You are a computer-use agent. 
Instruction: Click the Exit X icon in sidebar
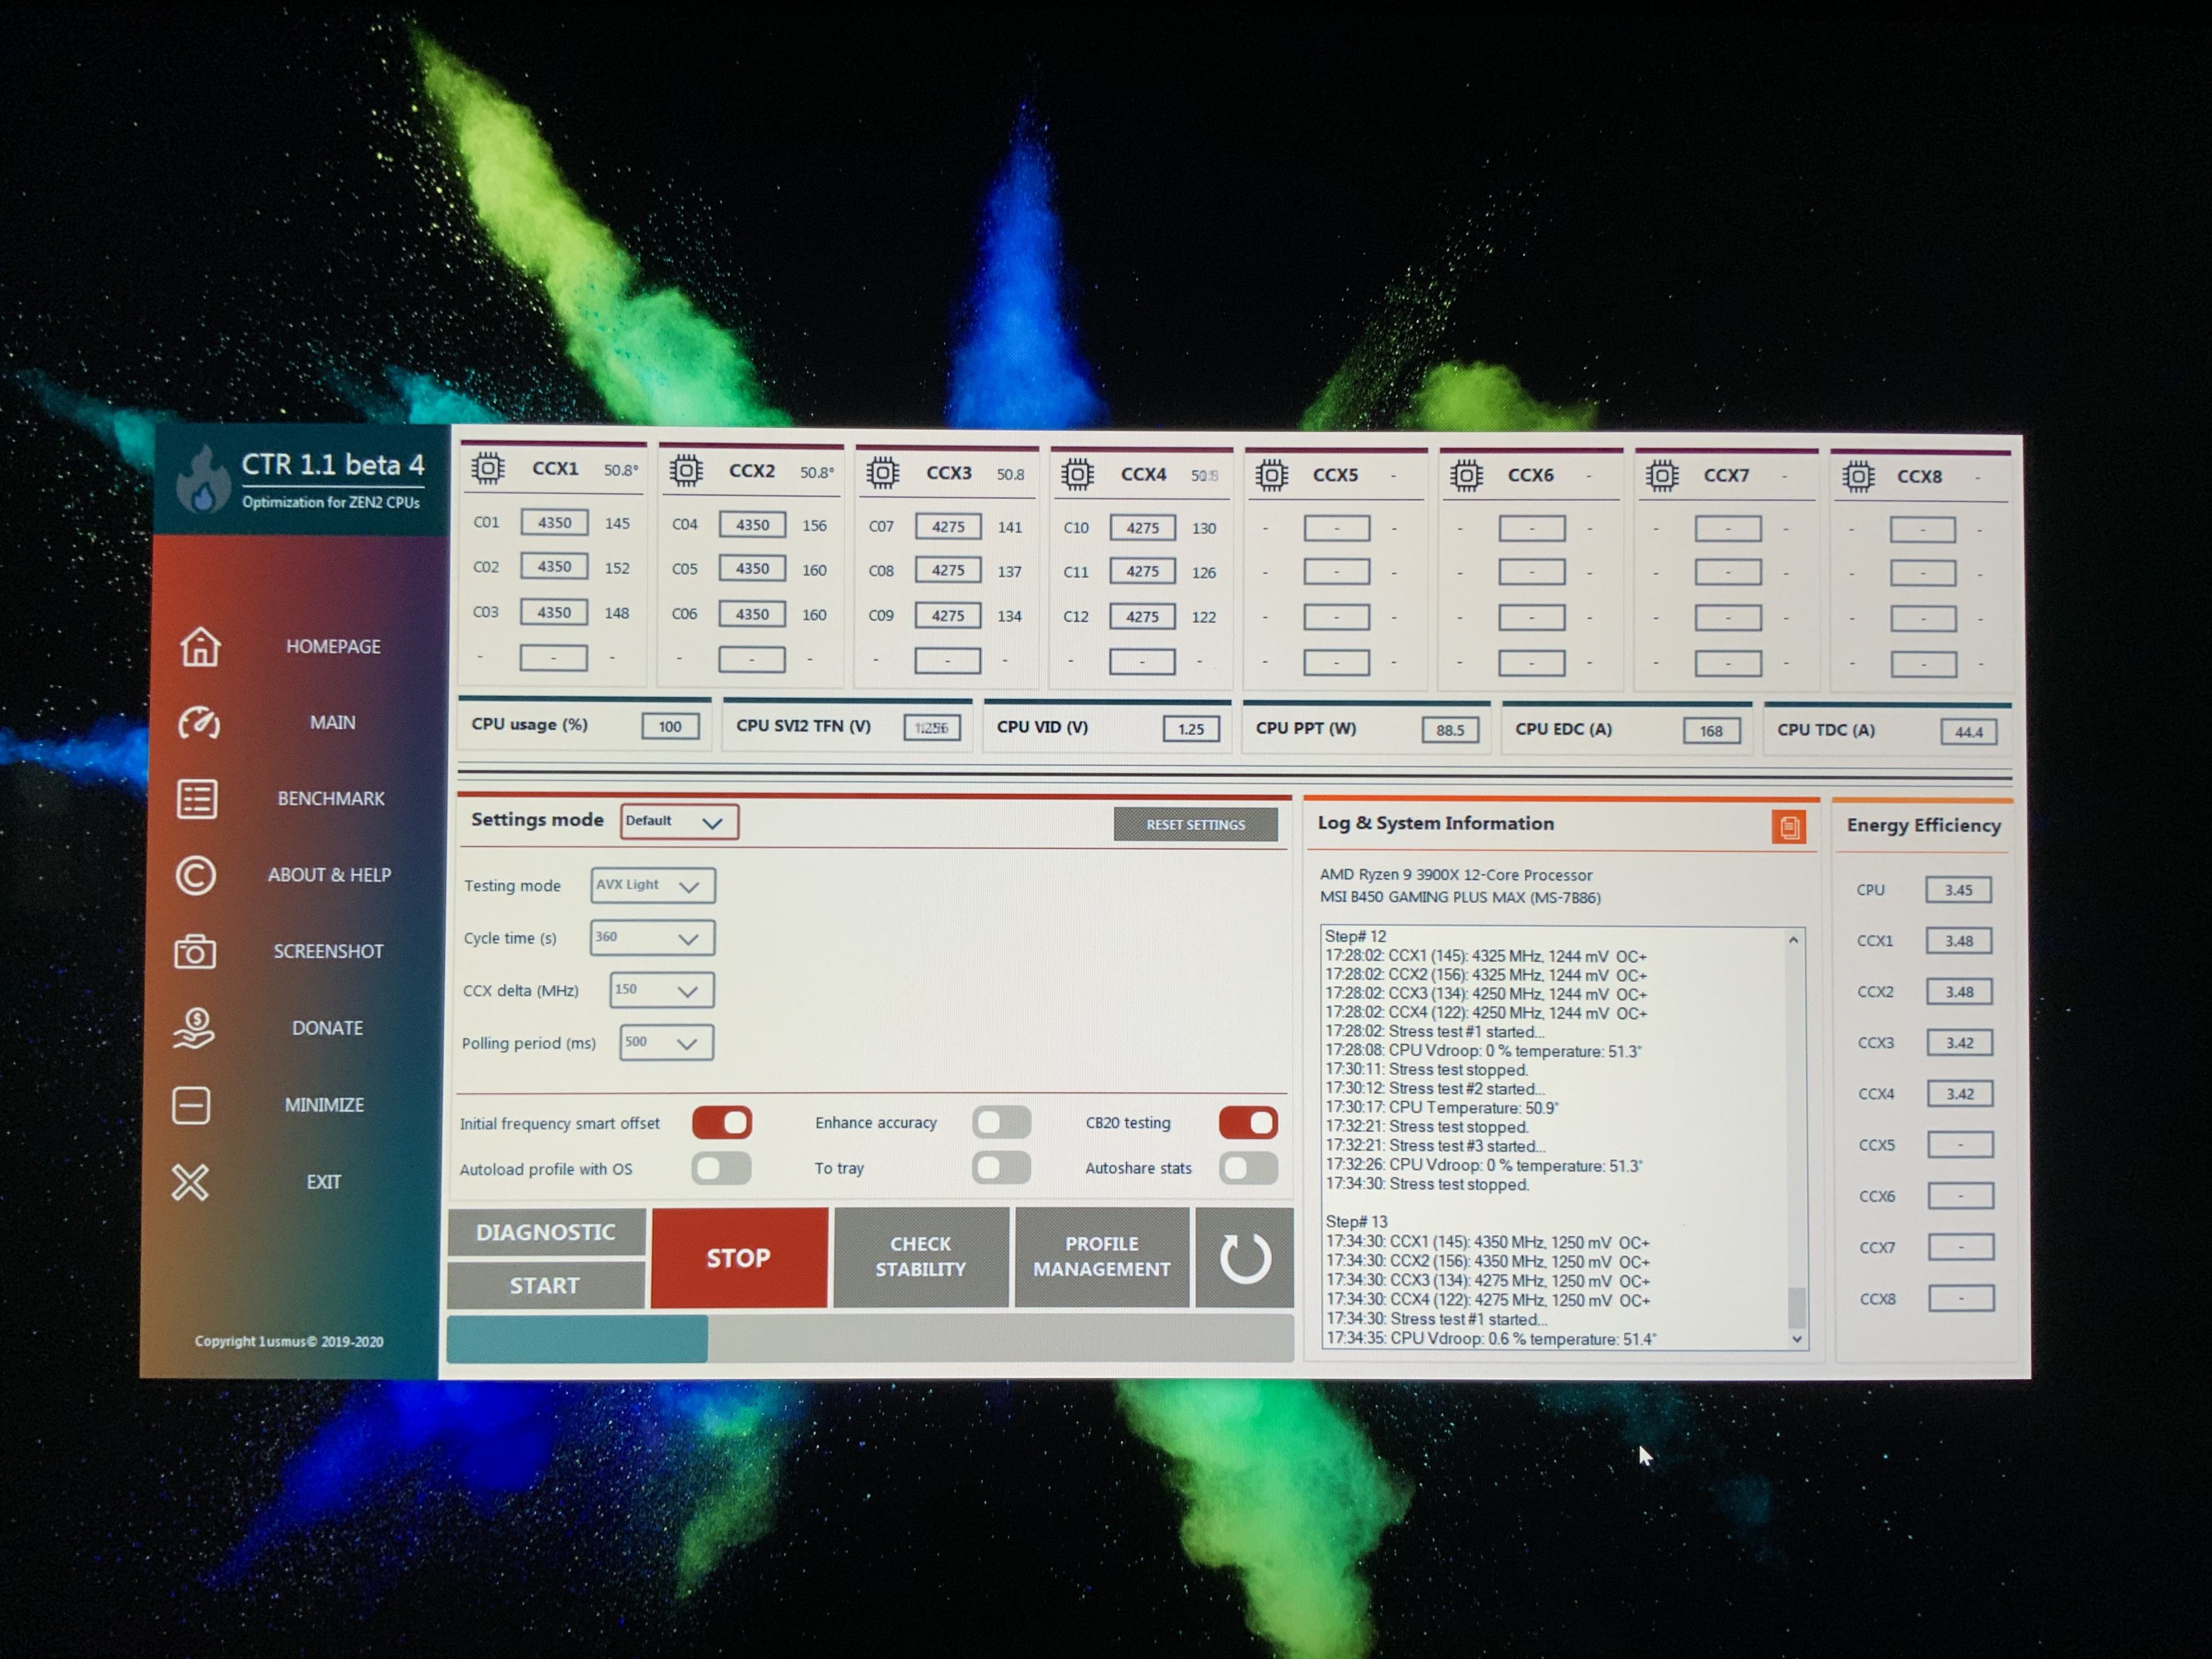point(190,1182)
